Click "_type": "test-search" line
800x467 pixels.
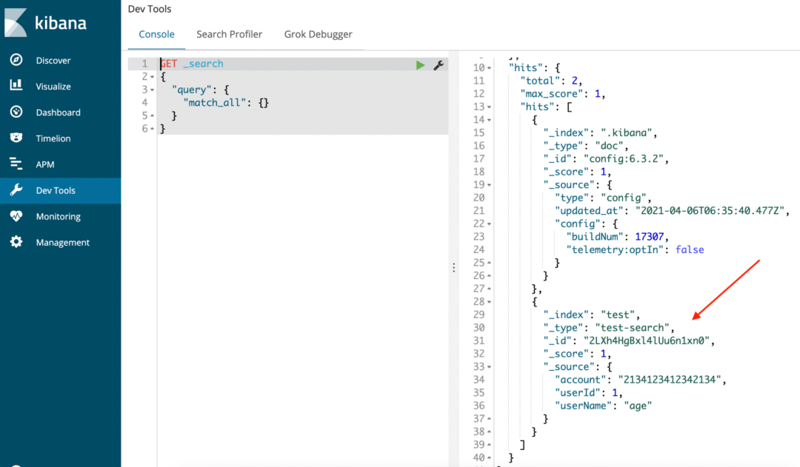coord(609,327)
